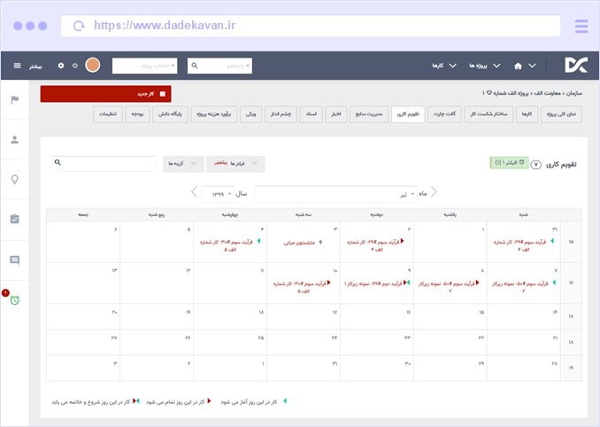
Task: Switch to مدیریت منابع tab
Action: 369,114
